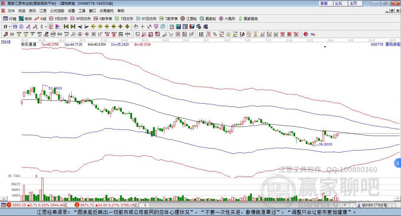Select the red pencil drawing tool
The width and height of the screenshot is (401, 216).
(5, 34)
